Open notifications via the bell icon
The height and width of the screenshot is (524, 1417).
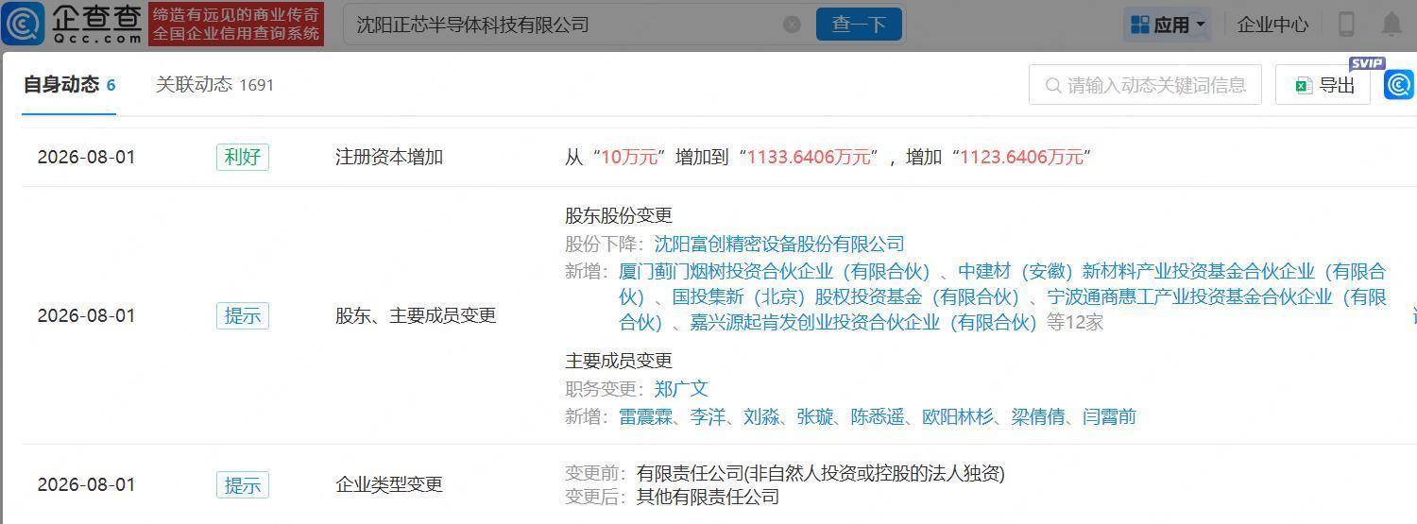1391,25
